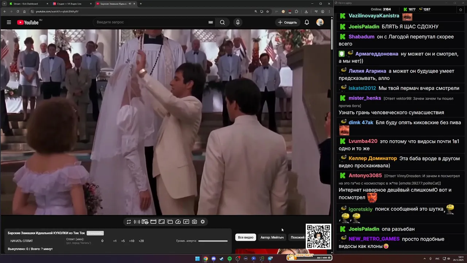Viewport: 467px width, 263px height.
Task: Open browser downloads icon
Action: 306,11
